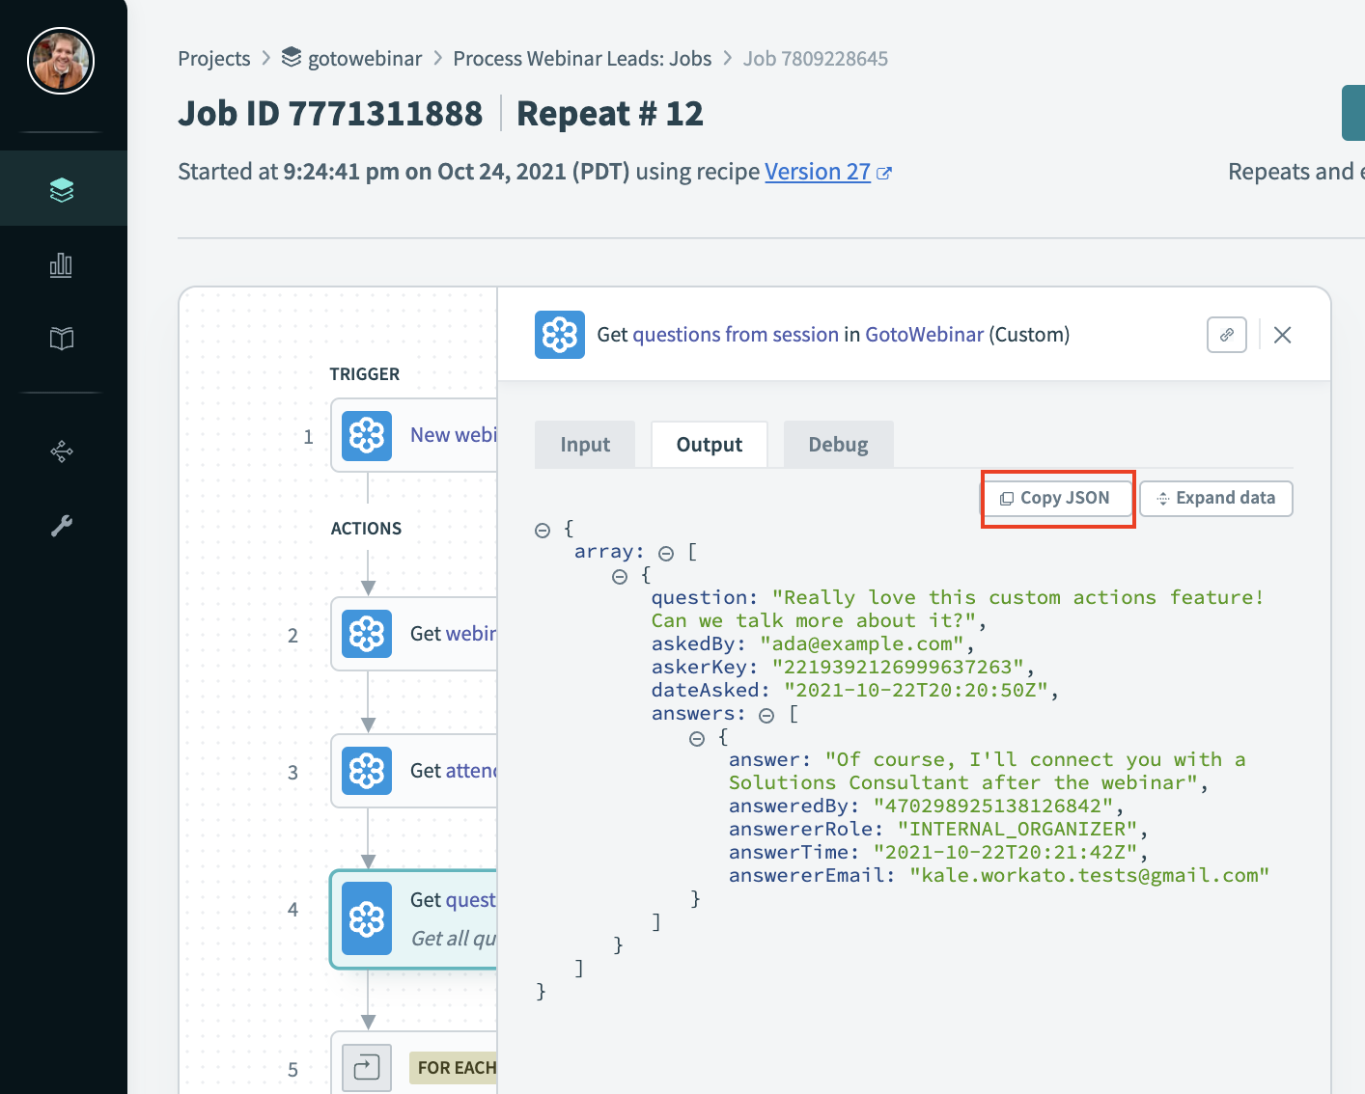
Task: Select the For Each loop step icon
Action: click(367, 1068)
